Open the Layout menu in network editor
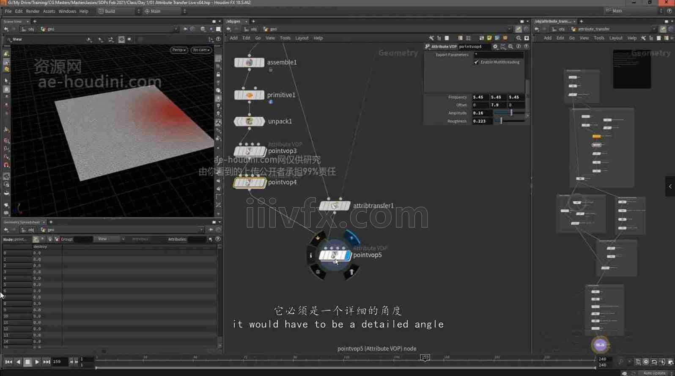 point(302,38)
